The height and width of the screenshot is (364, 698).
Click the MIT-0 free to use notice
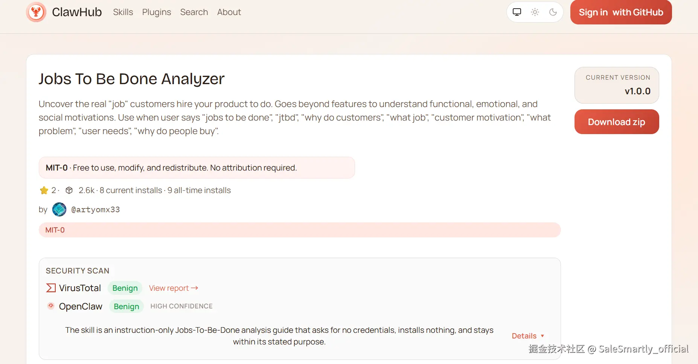pos(197,168)
